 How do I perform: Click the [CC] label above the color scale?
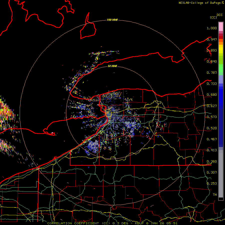(x=213, y=17)
